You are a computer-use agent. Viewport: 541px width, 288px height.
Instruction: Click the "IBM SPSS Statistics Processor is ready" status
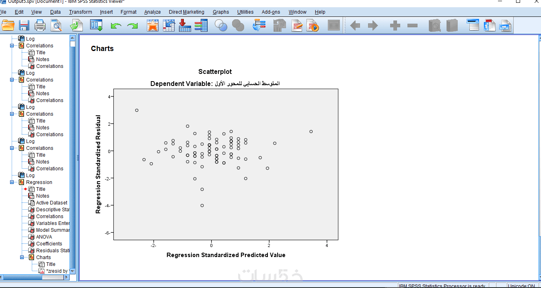point(442,286)
